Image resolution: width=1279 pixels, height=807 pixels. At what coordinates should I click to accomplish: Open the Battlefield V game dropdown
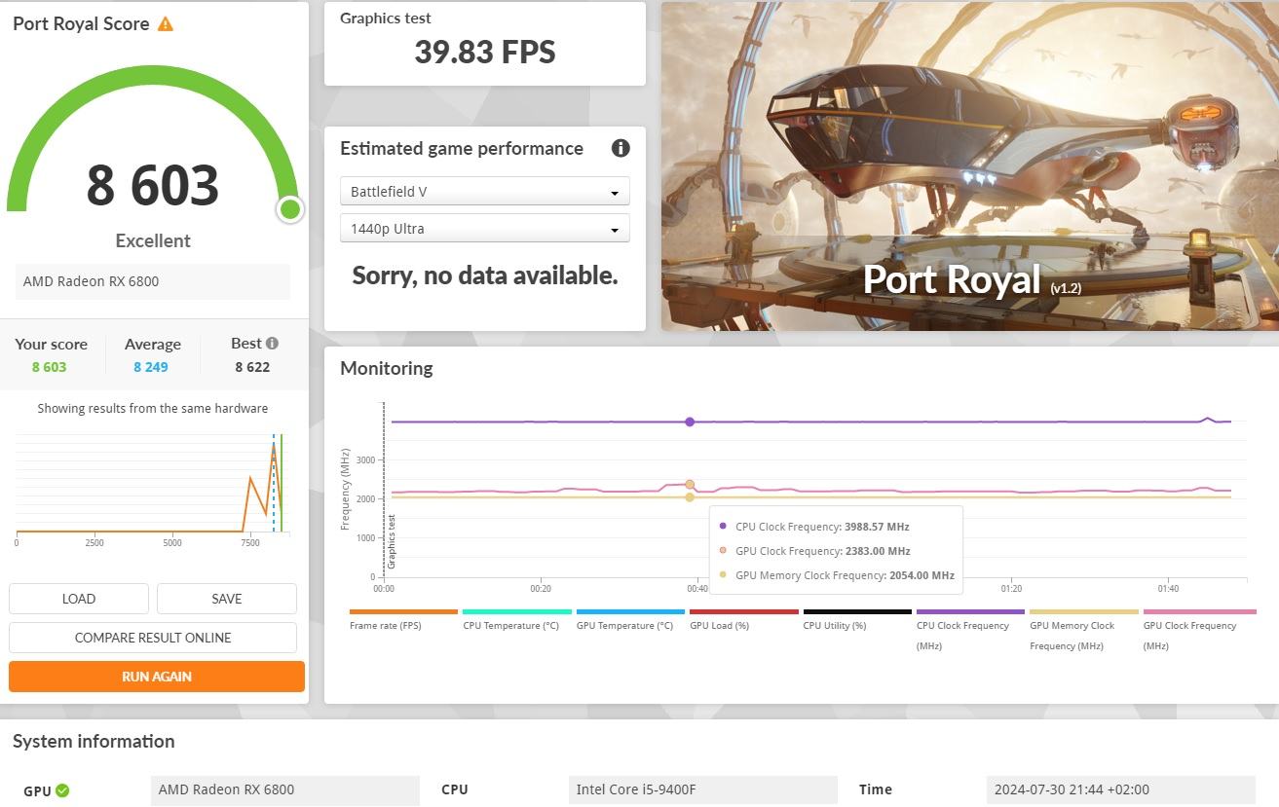point(485,192)
